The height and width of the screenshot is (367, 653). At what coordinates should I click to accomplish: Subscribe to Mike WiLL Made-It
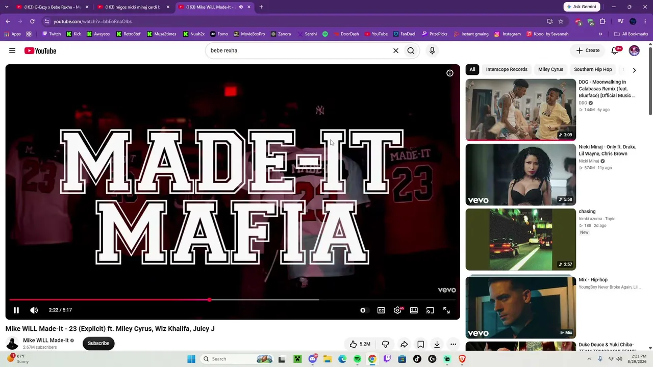pos(98,343)
